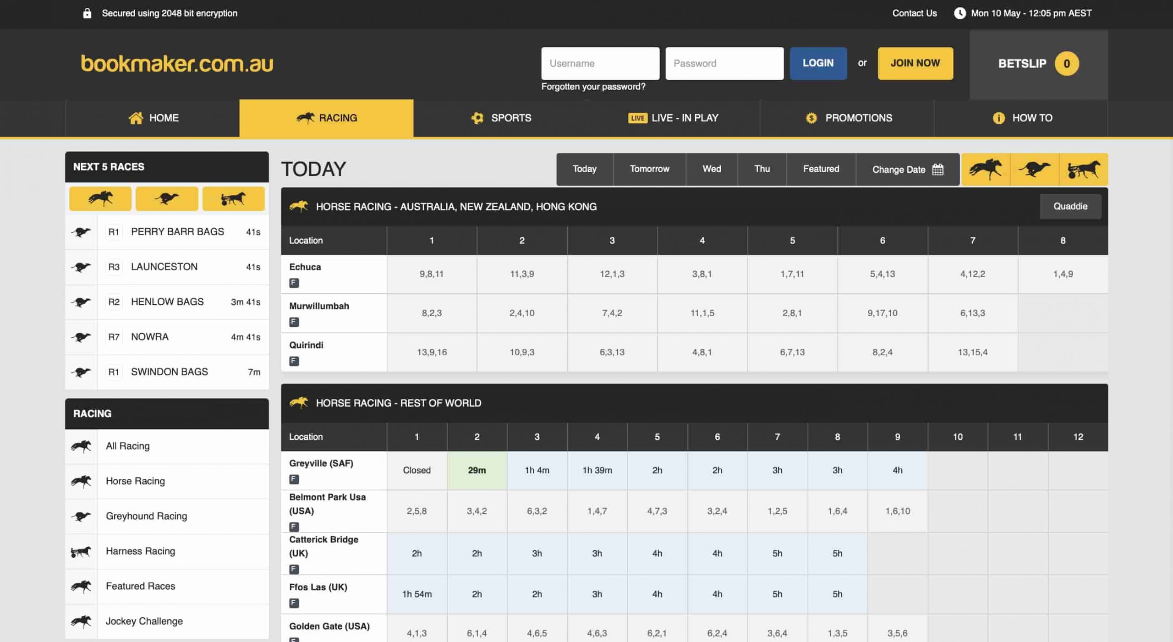The width and height of the screenshot is (1173, 642).
Task: Show greyhound racing via top-right greyhound icon
Action: click(1035, 169)
